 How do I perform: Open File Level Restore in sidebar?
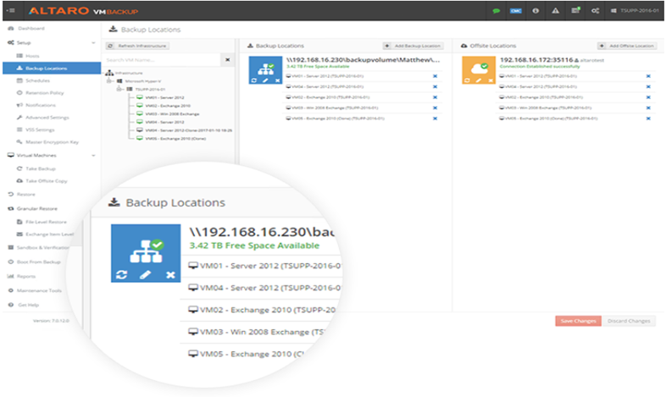point(42,222)
